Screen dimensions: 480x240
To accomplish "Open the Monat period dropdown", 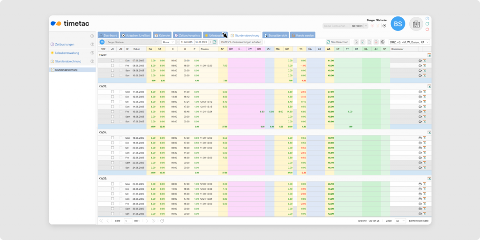I will tap(169, 42).
